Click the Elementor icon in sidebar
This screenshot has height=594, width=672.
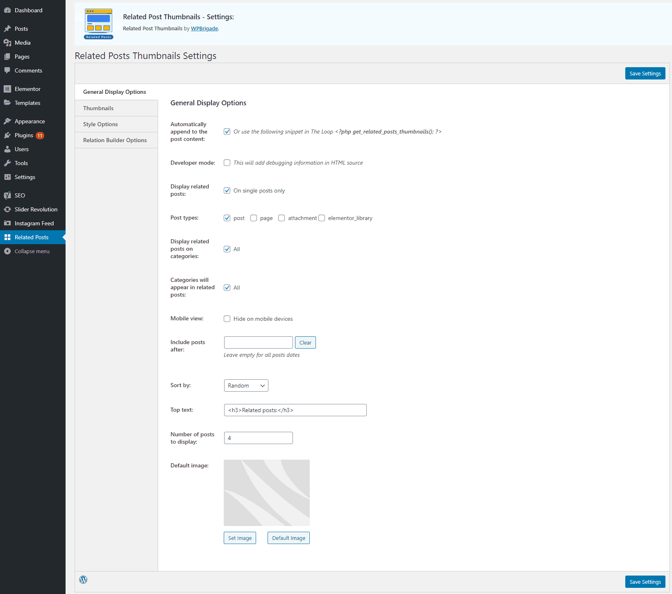tap(7, 89)
